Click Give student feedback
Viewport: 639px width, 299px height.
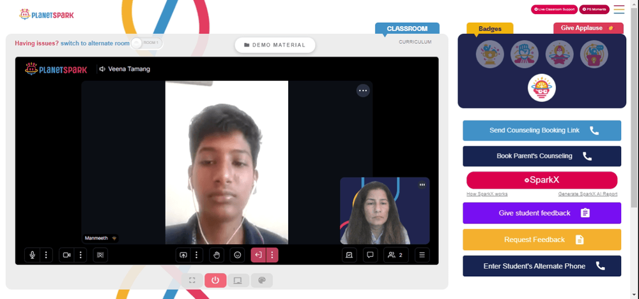(x=542, y=213)
